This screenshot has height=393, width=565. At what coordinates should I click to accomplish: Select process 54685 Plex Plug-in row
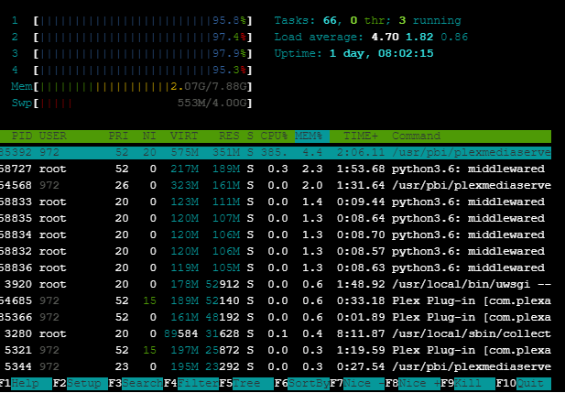tap(276, 300)
